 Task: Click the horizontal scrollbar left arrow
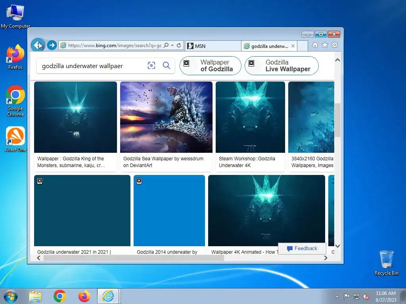38,258
